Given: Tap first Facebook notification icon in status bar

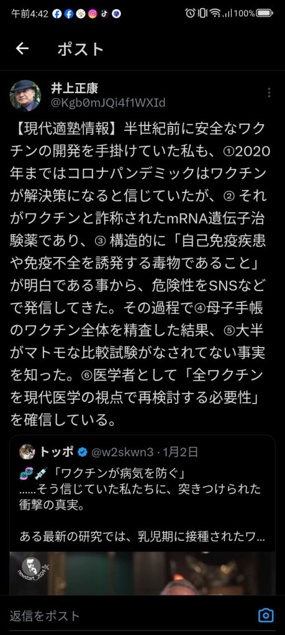Looking at the screenshot, I should [x=57, y=14].
